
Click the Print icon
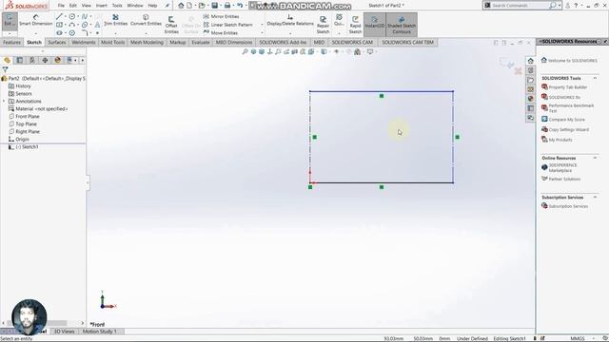pos(227,6)
